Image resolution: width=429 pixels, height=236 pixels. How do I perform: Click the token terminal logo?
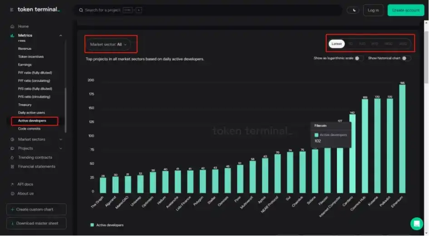tap(39, 10)
